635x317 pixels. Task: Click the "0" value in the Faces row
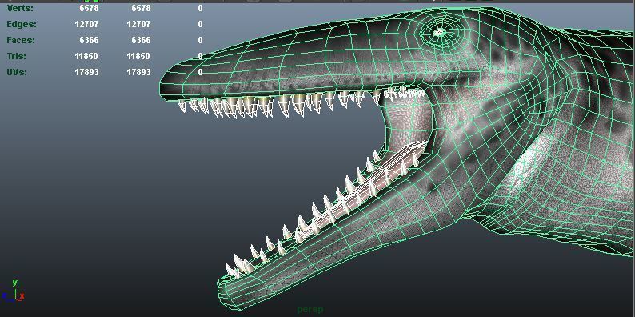pyautogui.click(x=200, y=40)
